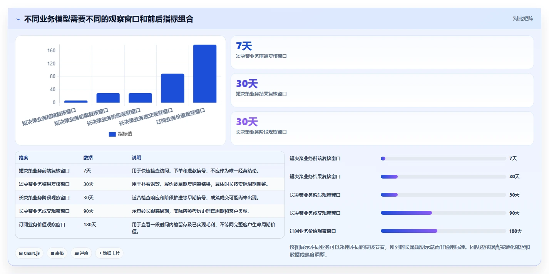This screenshot has height=274, width=549.
Task: Select table row cell 长决策业务成交观察窗口
Action: click(44, 211)
